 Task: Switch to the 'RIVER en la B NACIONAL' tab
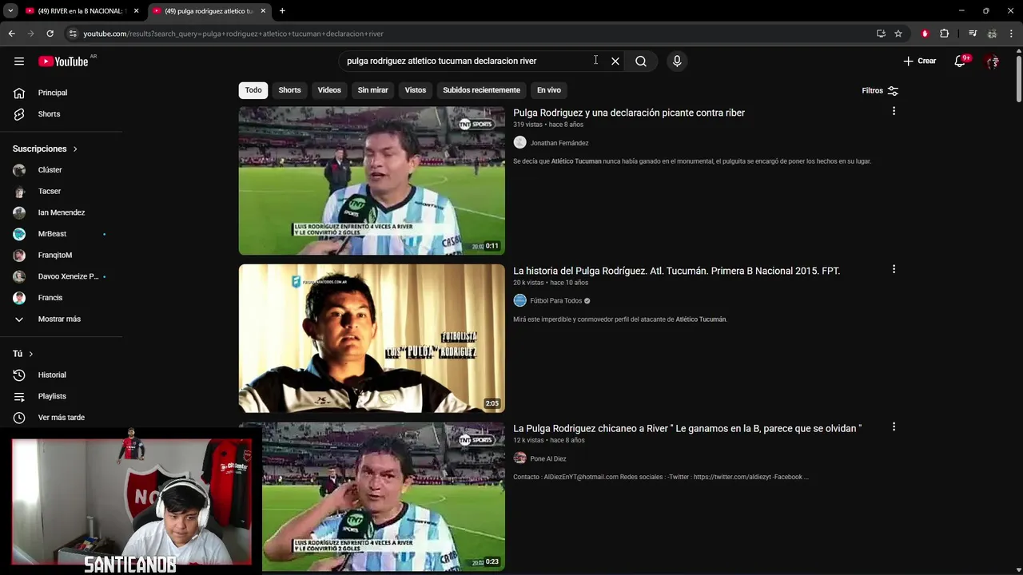pos(82,11)
